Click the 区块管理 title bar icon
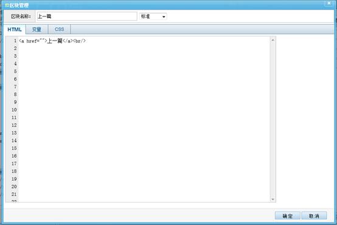 [7, 5]
